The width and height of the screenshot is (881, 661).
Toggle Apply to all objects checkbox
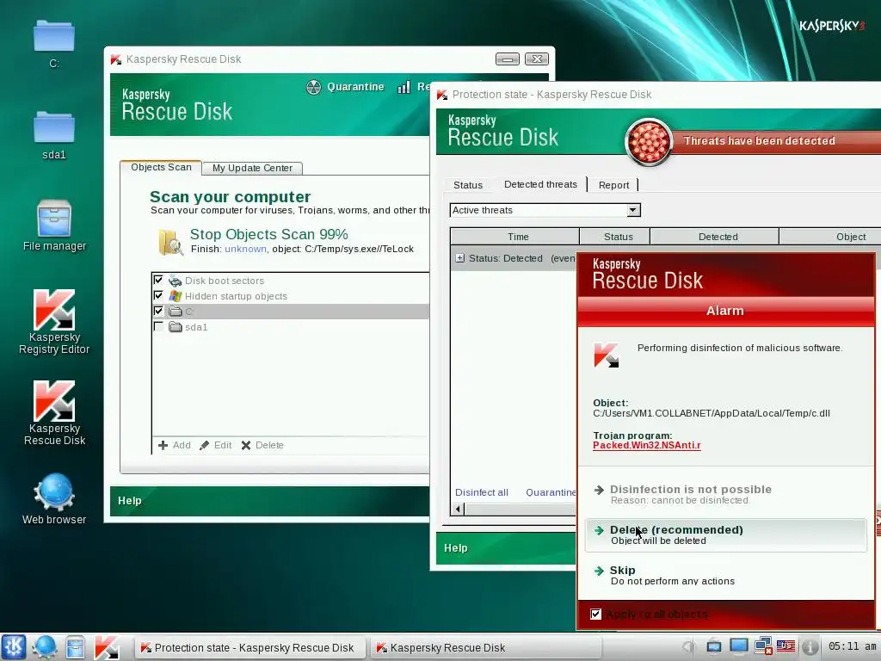point(596,614)
